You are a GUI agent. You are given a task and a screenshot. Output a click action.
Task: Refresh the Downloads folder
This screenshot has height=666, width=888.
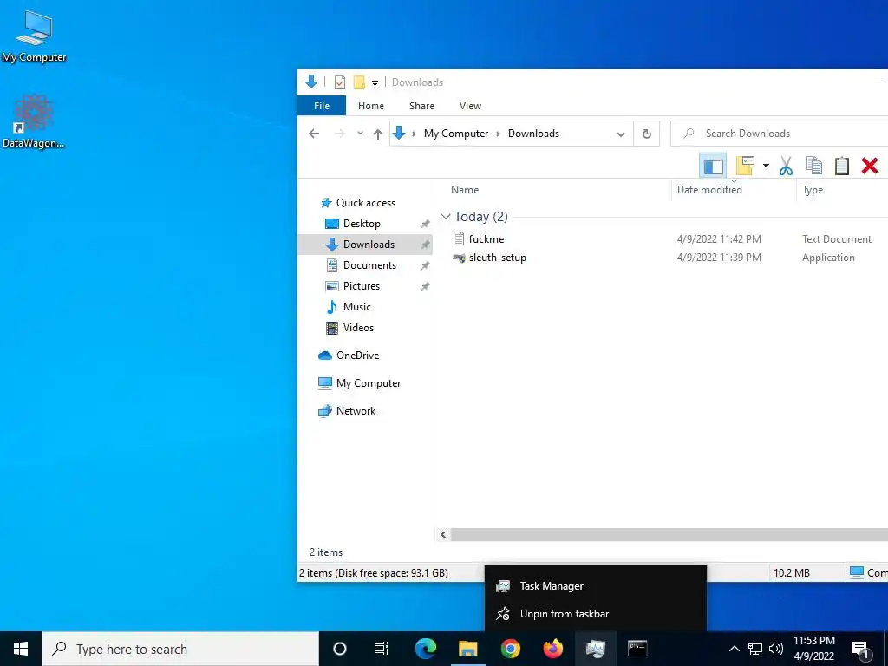pyautogui.click(x=647, y=134)
